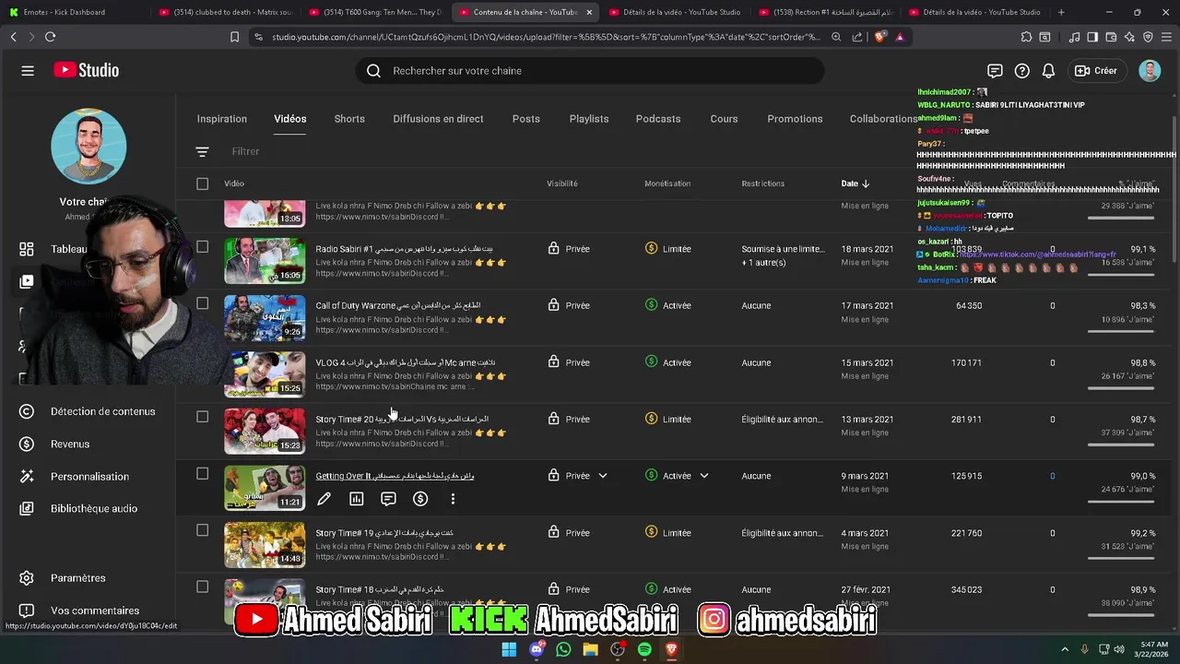The width and height of the screenshot is (1180, 664).
Task: Open the messages icon beside help
Action: click(995, 71)
